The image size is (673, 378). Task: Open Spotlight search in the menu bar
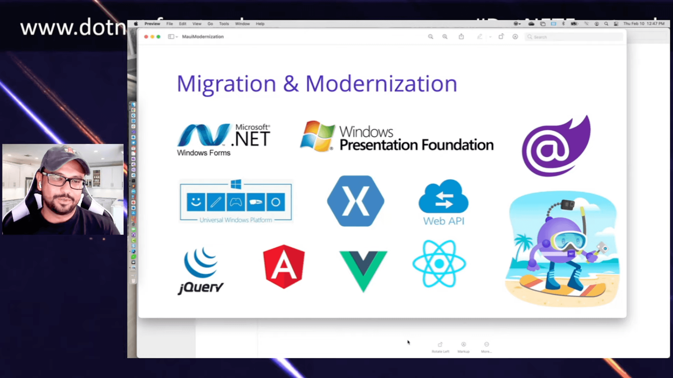pyautogui.click(x=606, y=24)
